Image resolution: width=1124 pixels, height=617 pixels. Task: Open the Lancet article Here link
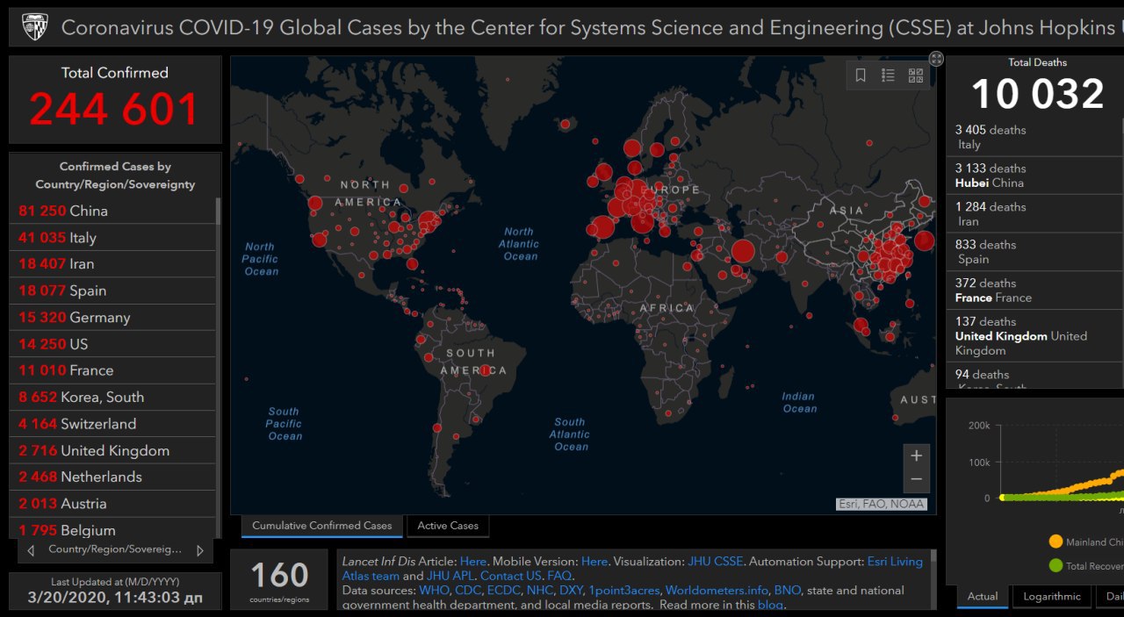tap(472, 562)
